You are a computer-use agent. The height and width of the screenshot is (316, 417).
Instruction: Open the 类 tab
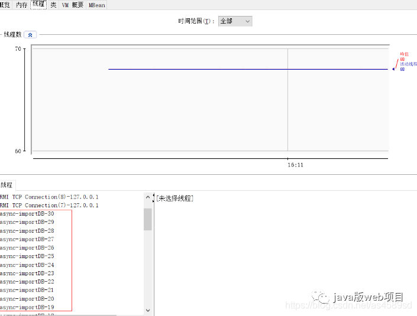(x=53, y=5)
